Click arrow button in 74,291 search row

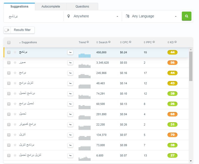point(70,94)
